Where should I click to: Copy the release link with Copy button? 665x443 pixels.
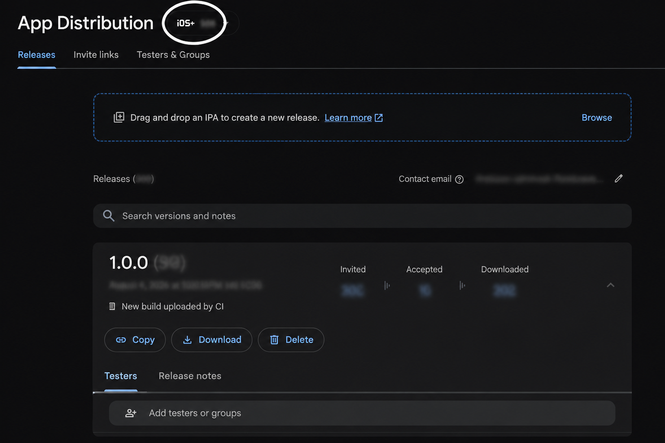click(135, 340)
